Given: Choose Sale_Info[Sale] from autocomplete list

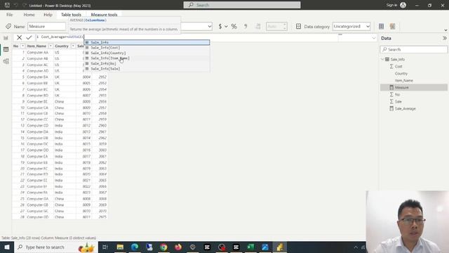Looking at the screenshot, I should click(147, 69).
